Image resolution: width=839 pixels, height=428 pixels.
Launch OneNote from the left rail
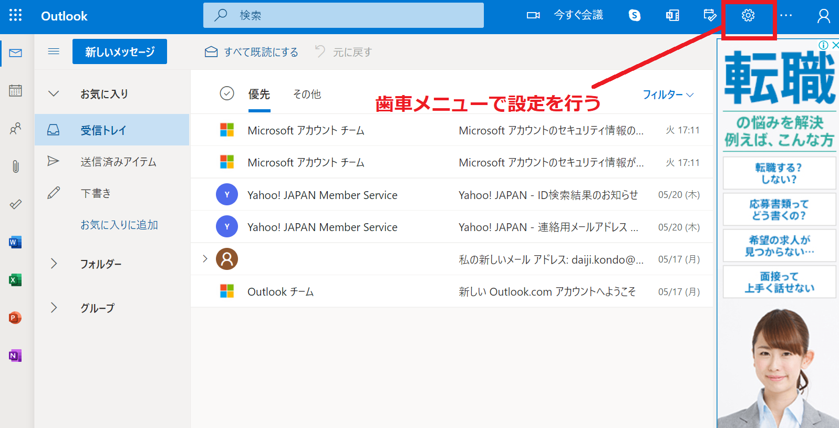pos(15,356)
